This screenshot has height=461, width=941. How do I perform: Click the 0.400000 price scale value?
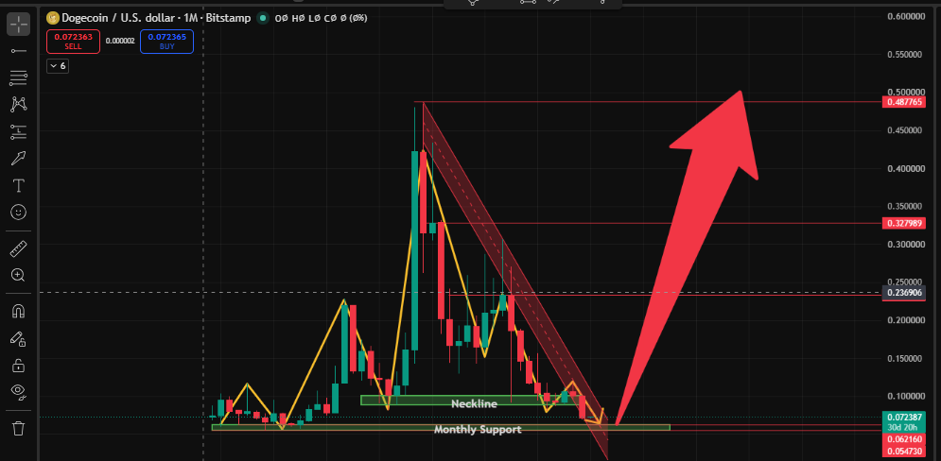pos(905,168)
